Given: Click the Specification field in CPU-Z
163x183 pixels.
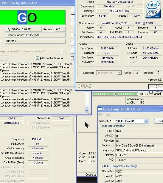Looking at the screenshot, I should pyautogui.click(x=129, y=23).
